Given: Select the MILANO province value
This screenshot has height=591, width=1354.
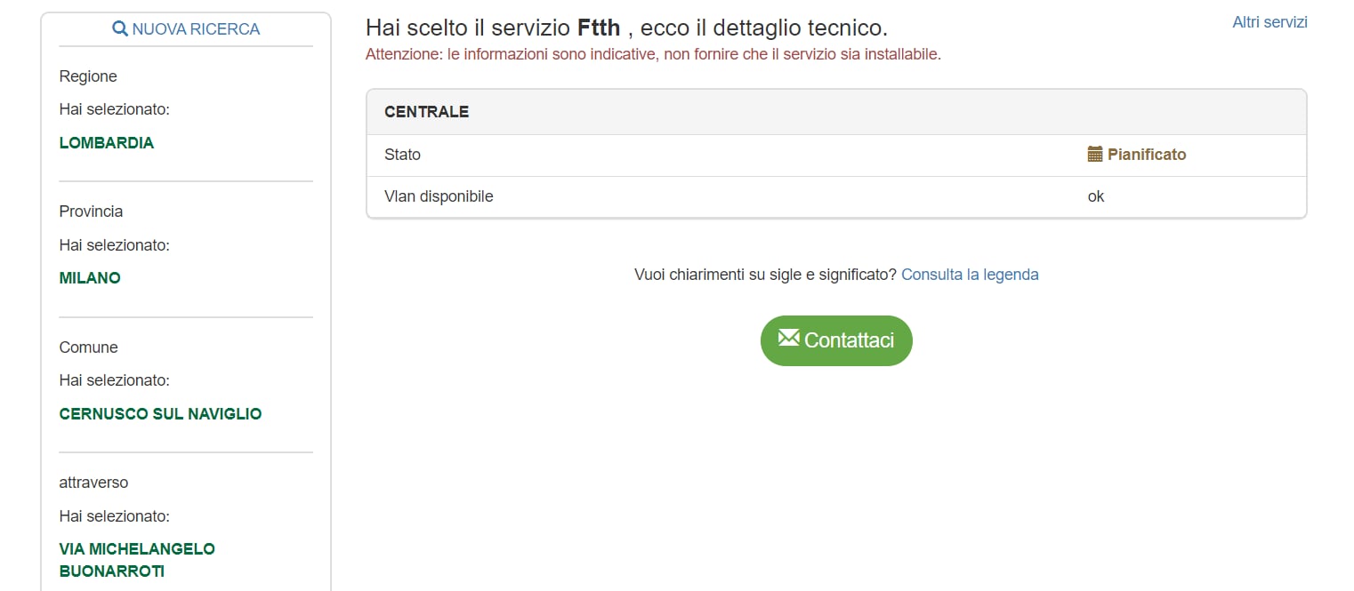Looking at the screenshot, I should [x=90, y=278].
